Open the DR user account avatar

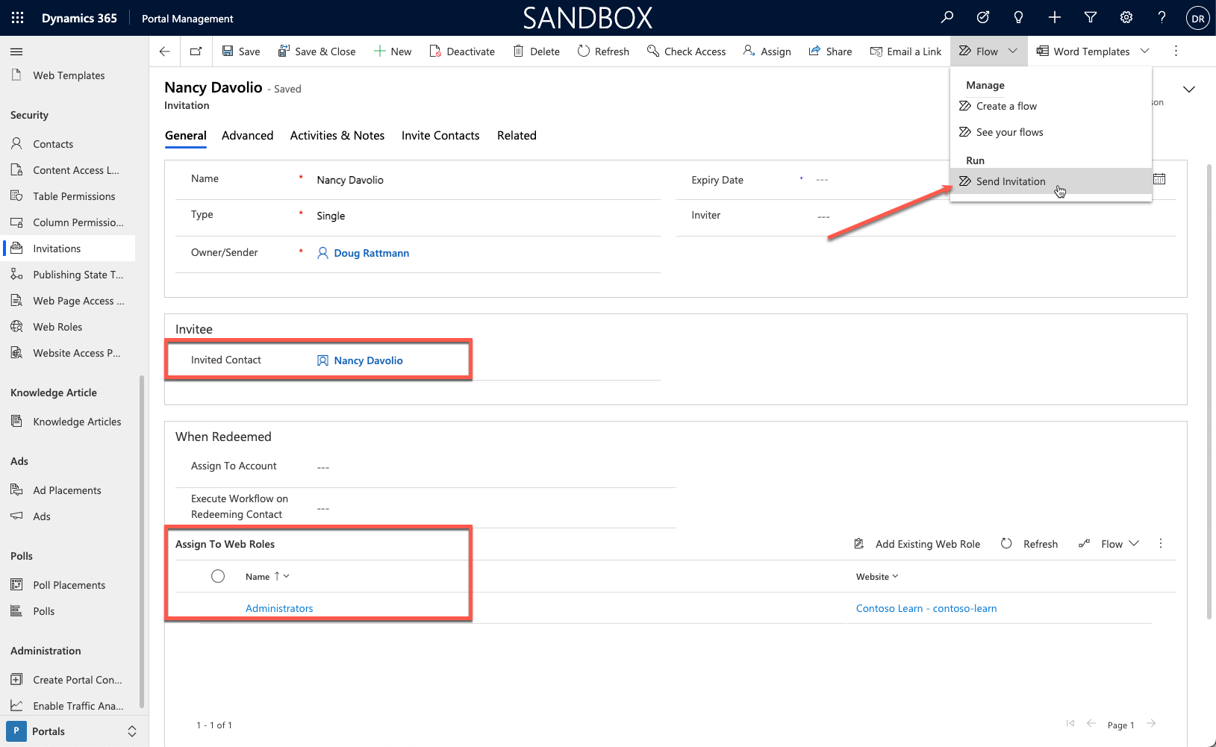[x=1197, y=19]
